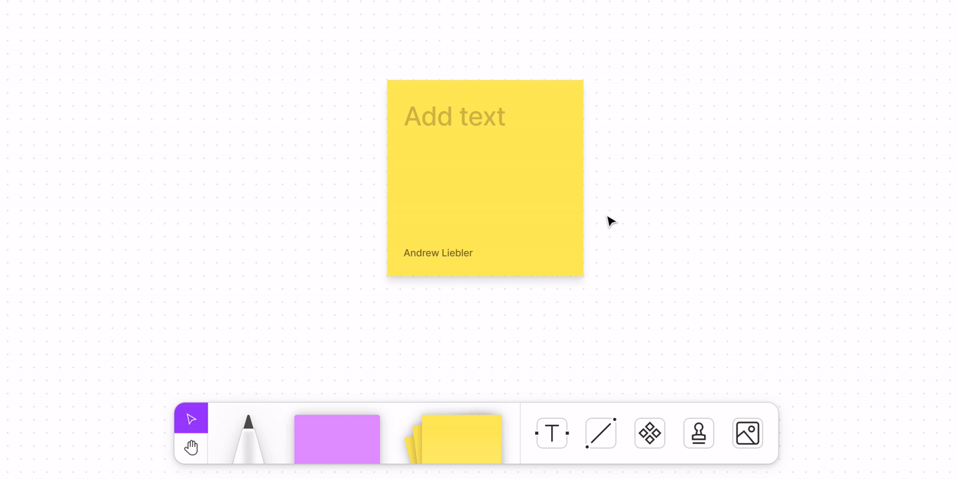Pick the yellow sticky note stack
Screen dimensions: 958x479
461,440
